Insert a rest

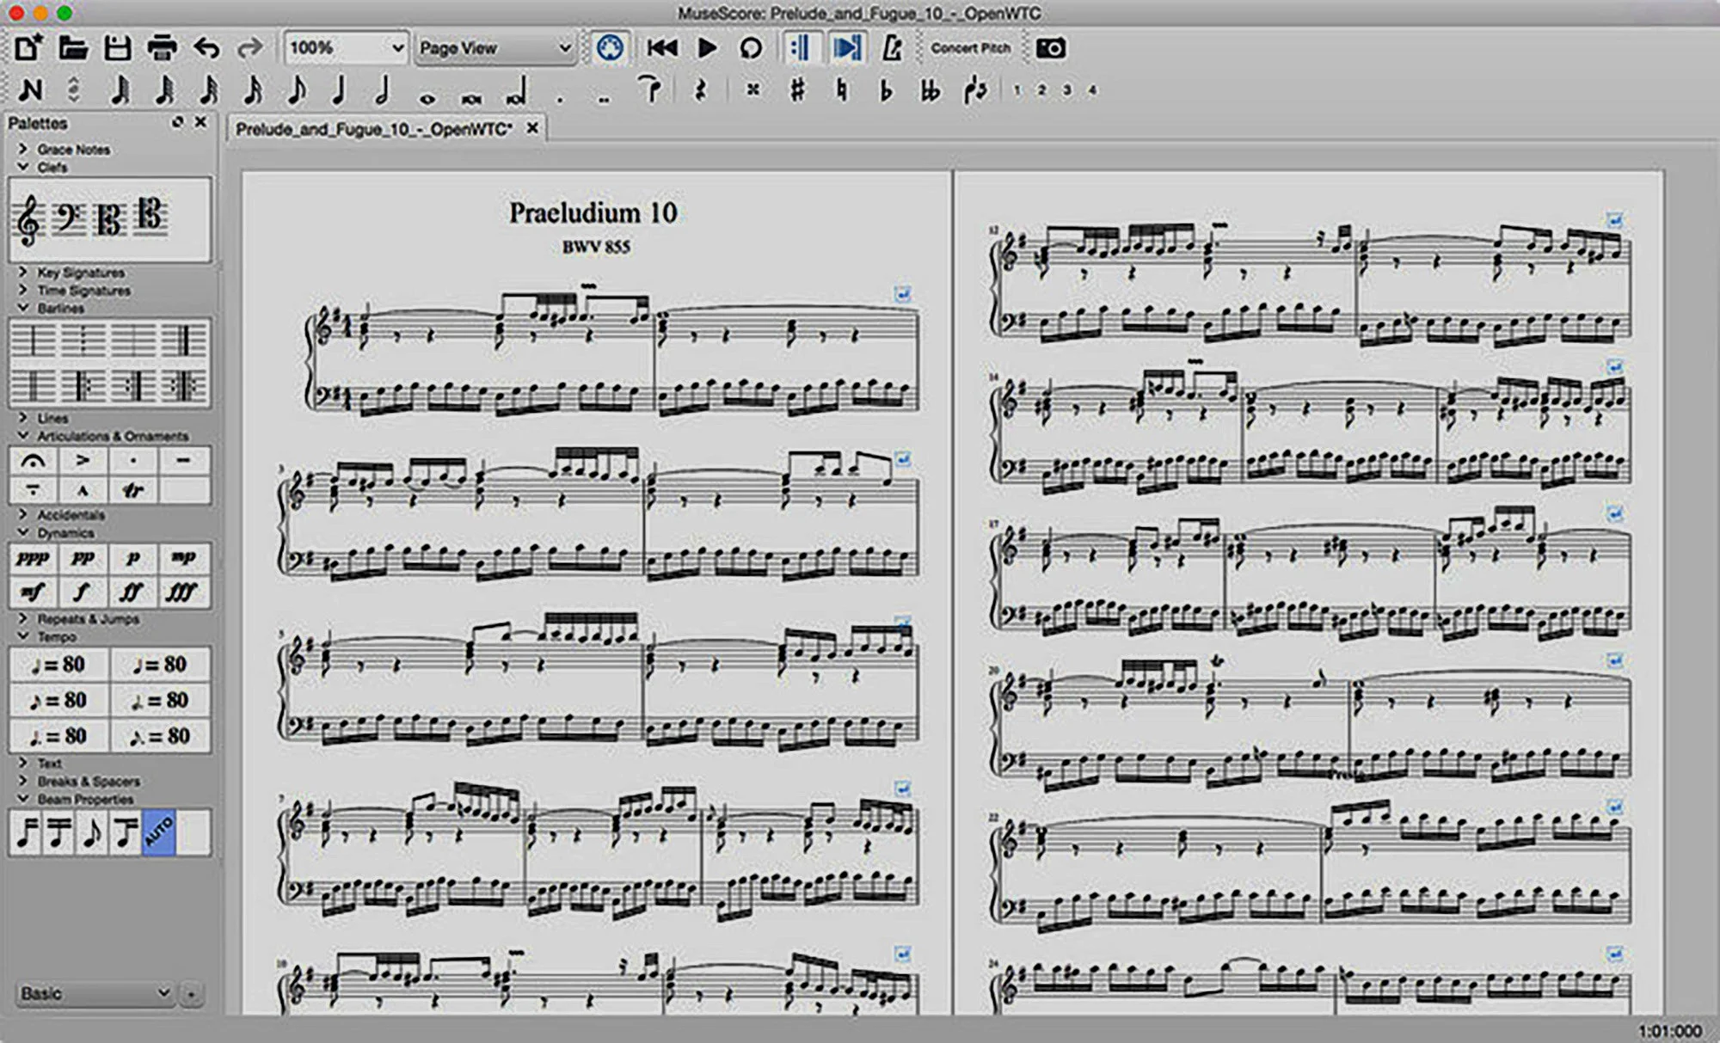click(700, 89)
